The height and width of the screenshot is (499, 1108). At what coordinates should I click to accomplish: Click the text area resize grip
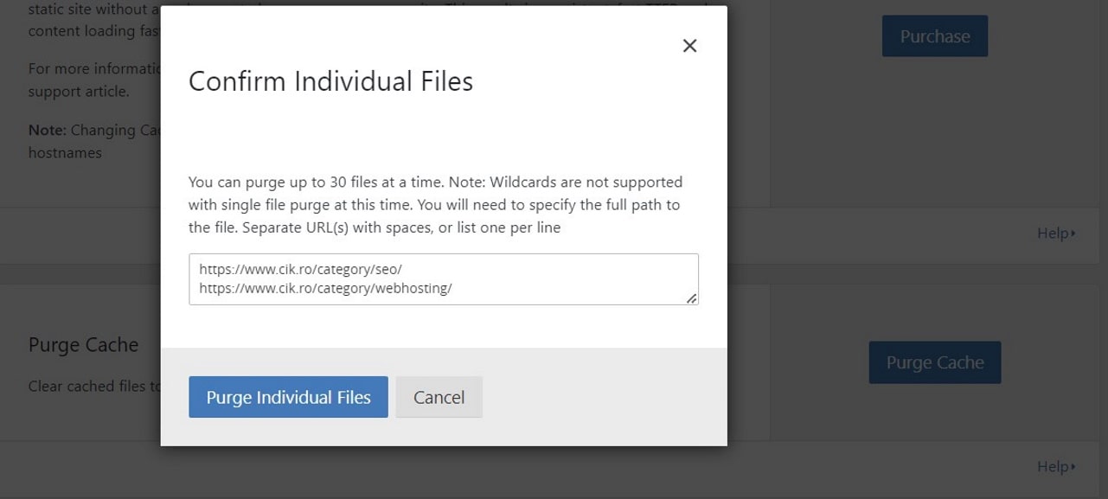pyautogui.click(x=692, y=298)
